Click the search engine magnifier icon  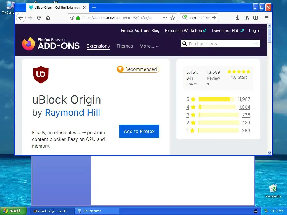click(x=184, y=18)
